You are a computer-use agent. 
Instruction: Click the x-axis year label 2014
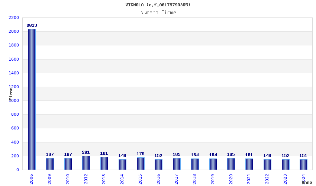click(x=122, y=179)
